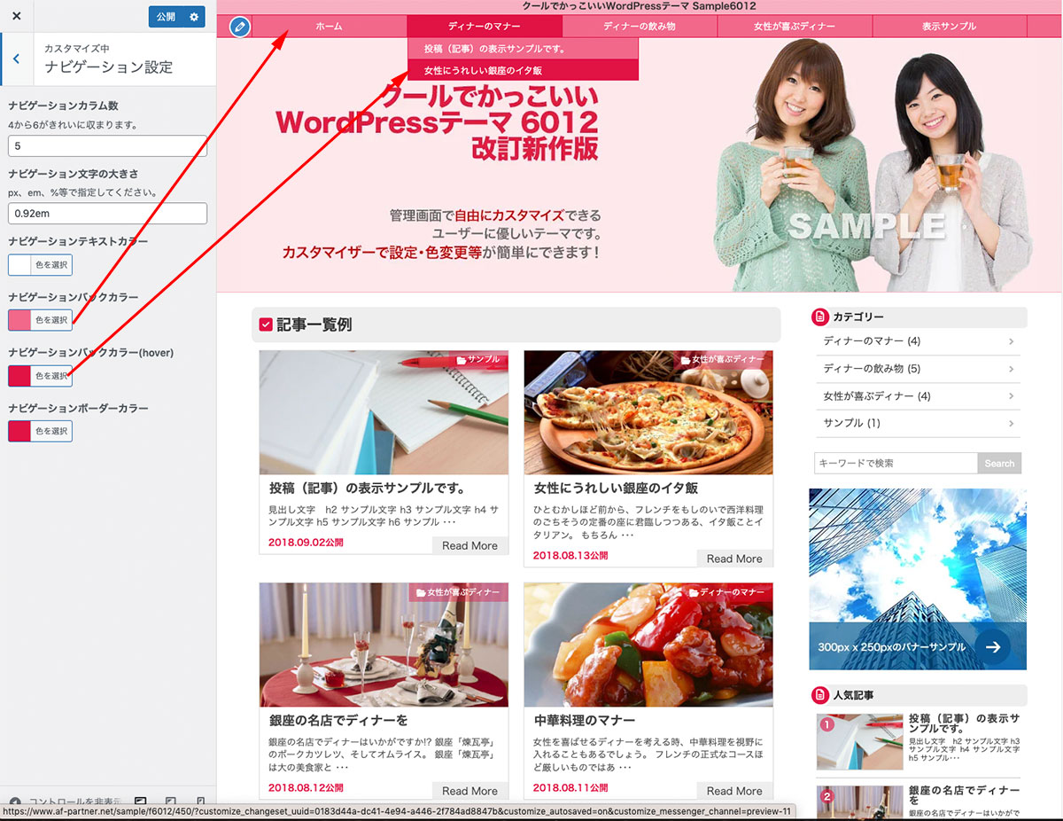
Task: Click the date text 2018.08.12公開
Action: pyautogui.click(x=306, y=788)
